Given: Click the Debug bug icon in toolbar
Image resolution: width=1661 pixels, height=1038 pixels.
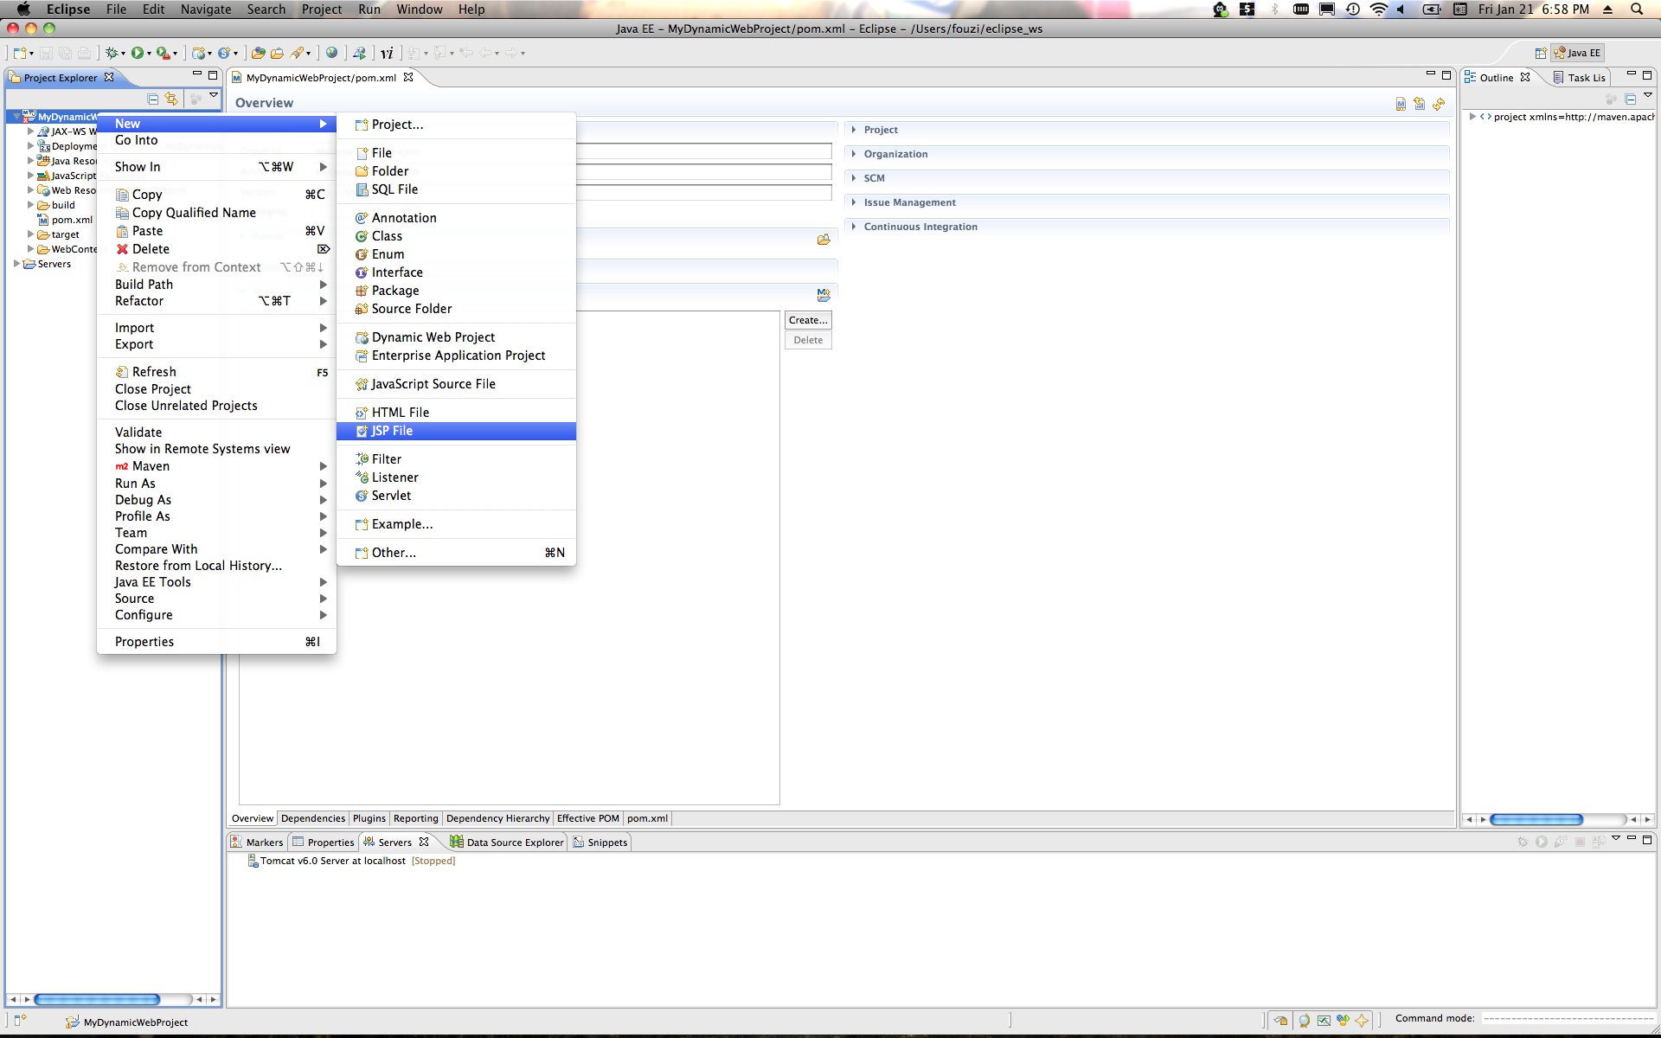Looking at the screenshot, I should 112,53.
